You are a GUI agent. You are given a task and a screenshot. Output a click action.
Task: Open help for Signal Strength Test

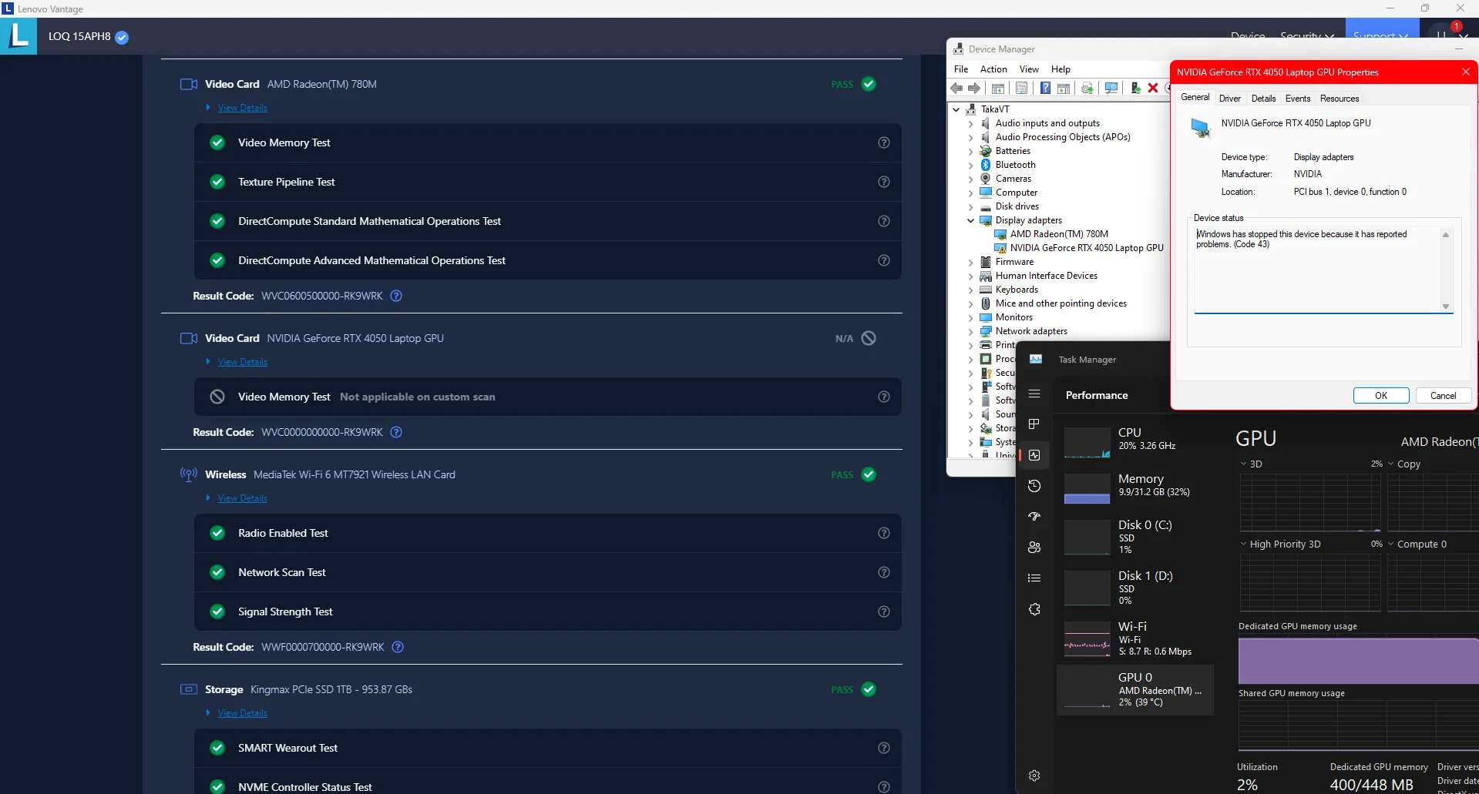point(884,611)
